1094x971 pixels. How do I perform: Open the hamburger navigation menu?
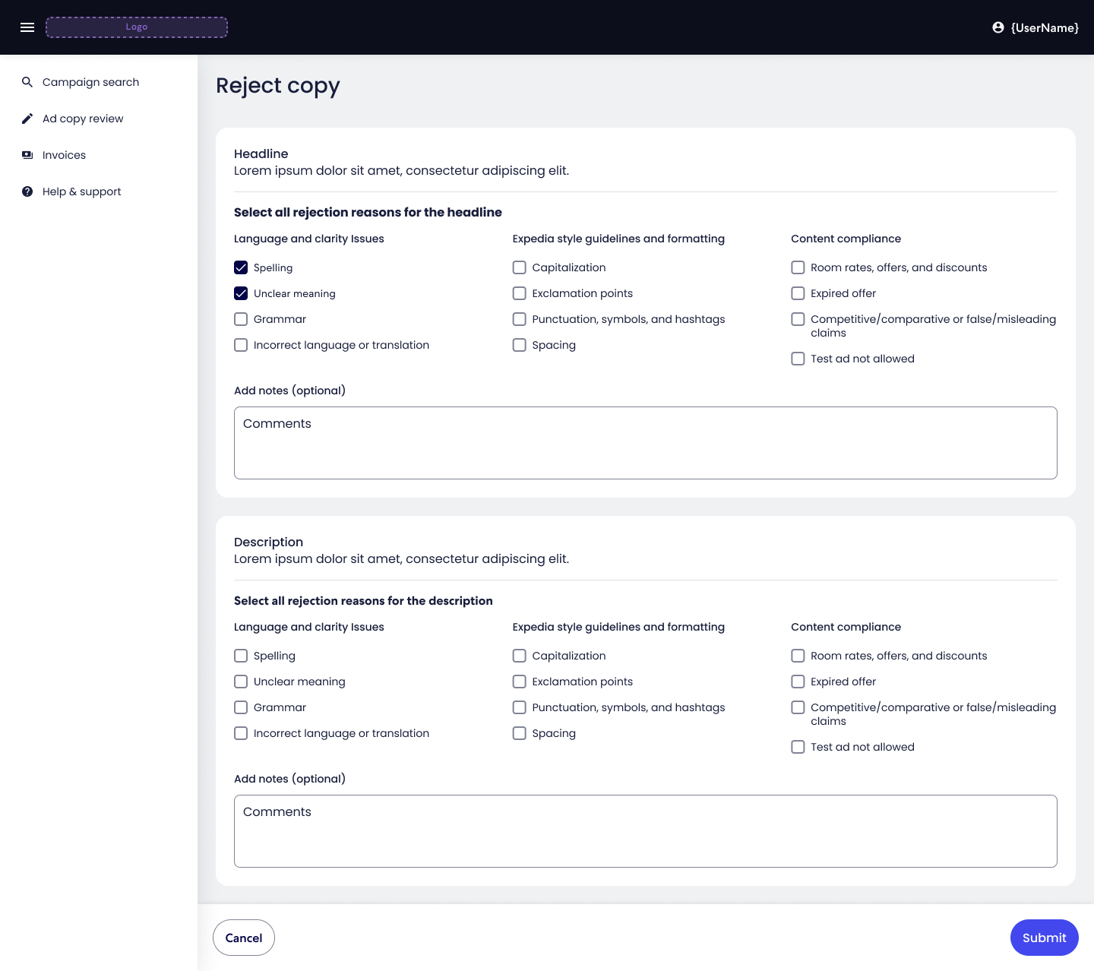(x=27, y=27)
